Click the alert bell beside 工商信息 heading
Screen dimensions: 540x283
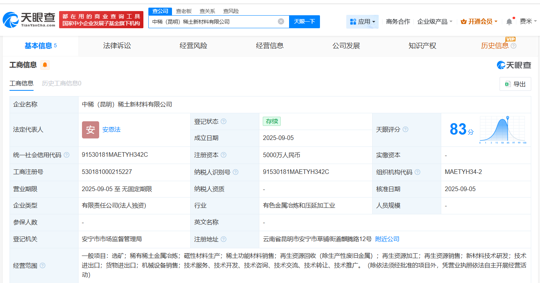coord(45,65)
